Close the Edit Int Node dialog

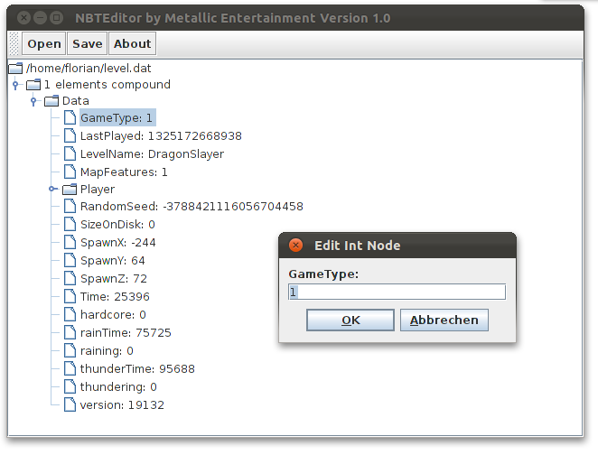click(x=295, y=245)
